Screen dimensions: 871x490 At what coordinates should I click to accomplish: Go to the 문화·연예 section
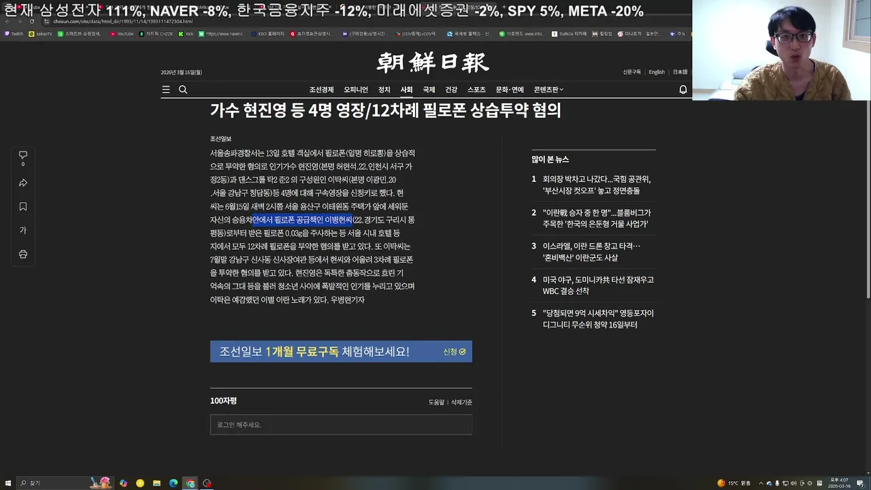(x=510, y=90)
